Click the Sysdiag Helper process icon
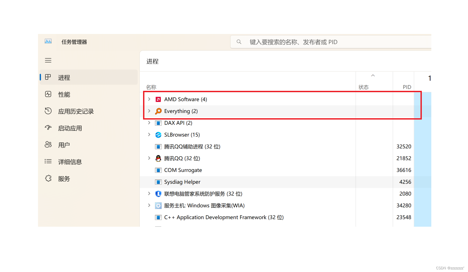This screenshot has width=468, height=272. pyautogui.click(x=158, y=182)
